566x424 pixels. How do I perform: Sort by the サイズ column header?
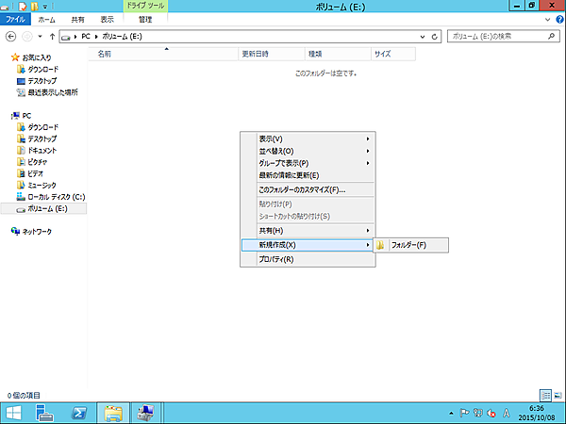(393, 54)
